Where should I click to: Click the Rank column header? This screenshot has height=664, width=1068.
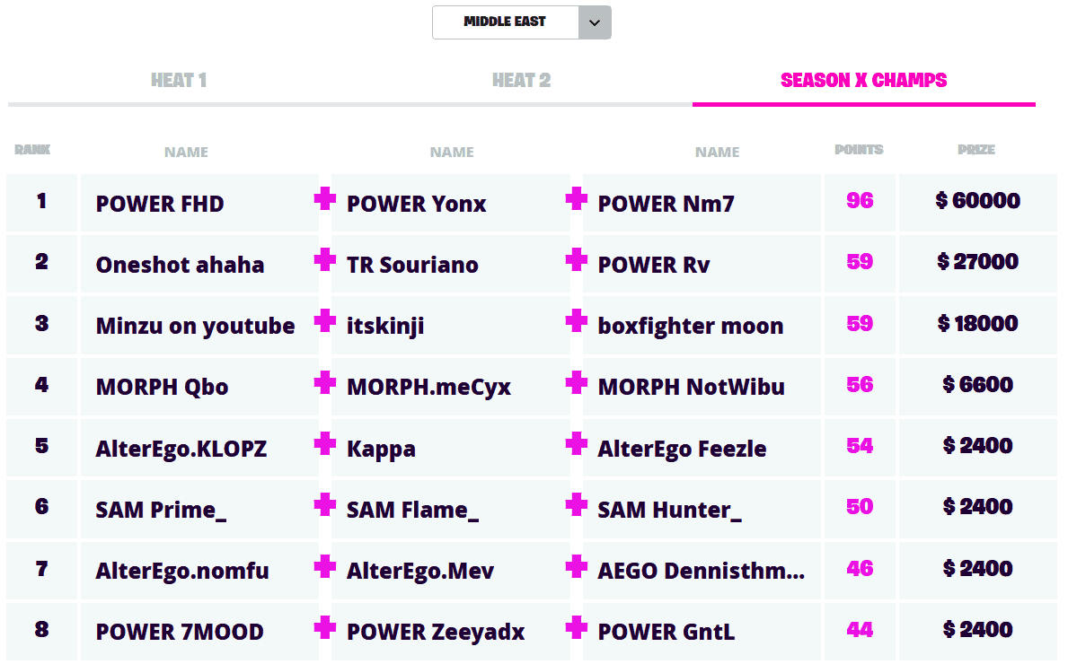tap(32, 150)
